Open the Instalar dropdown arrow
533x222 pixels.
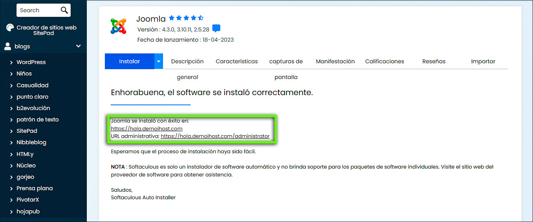(159, 61)
